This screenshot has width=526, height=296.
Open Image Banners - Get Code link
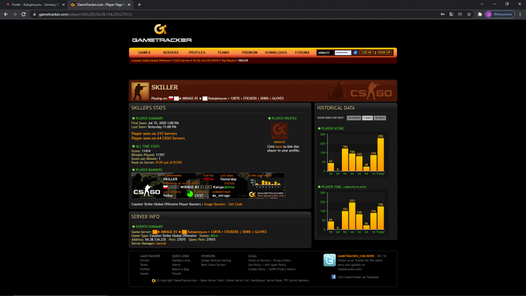[223, 204]
